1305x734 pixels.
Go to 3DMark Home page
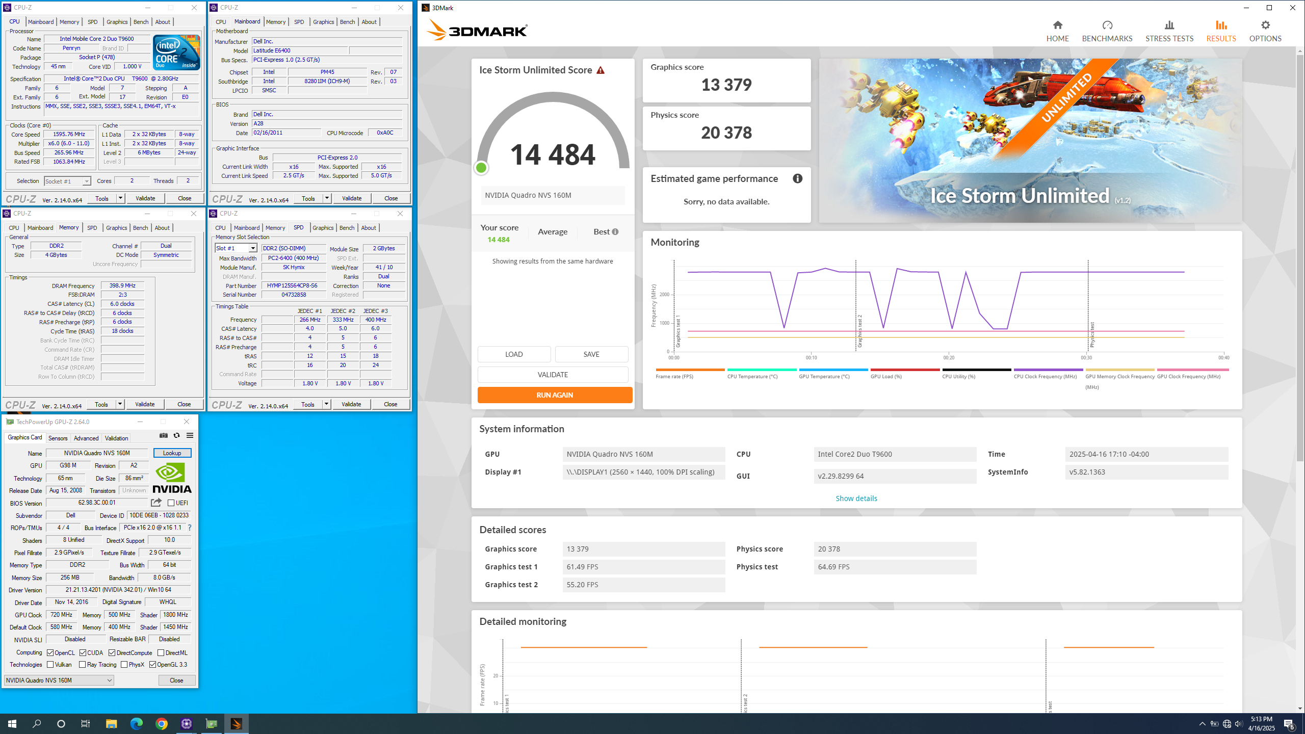click(1057, 31)
